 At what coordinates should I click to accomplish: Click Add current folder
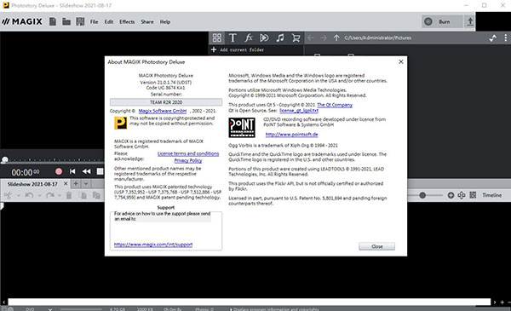coord(238,49)
